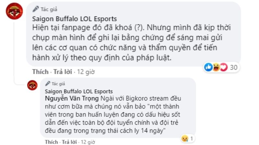Click the pencil author icon on the reply

48,83
